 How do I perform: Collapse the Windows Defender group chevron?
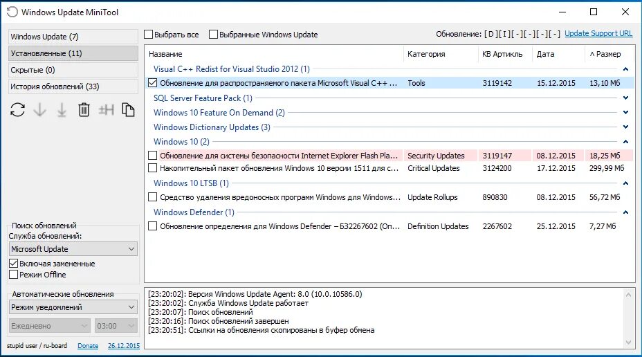pyautogui.click(x=625, y=212)
